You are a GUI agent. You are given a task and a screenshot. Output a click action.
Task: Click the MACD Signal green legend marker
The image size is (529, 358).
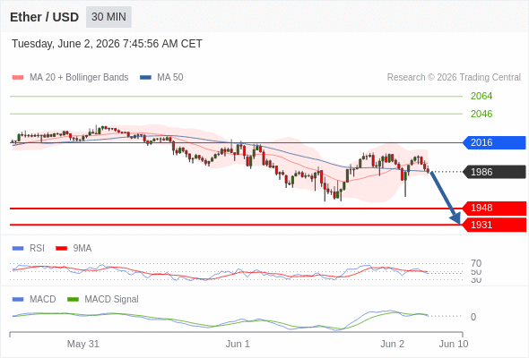pos(73,299)
